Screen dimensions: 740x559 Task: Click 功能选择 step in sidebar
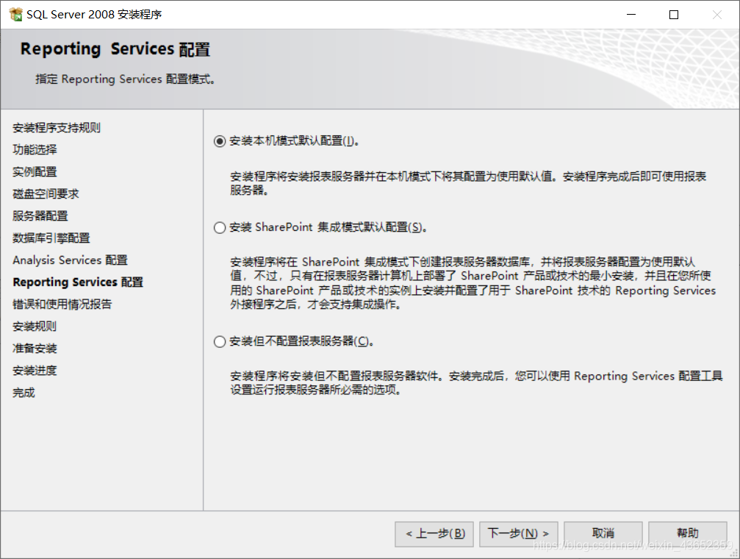pos(35,150)
